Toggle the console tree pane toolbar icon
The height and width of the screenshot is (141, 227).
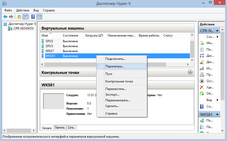(x=25, y=17)
